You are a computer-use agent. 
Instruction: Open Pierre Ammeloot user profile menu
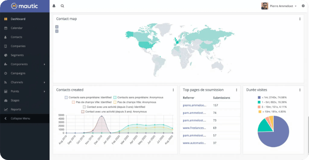279,6
